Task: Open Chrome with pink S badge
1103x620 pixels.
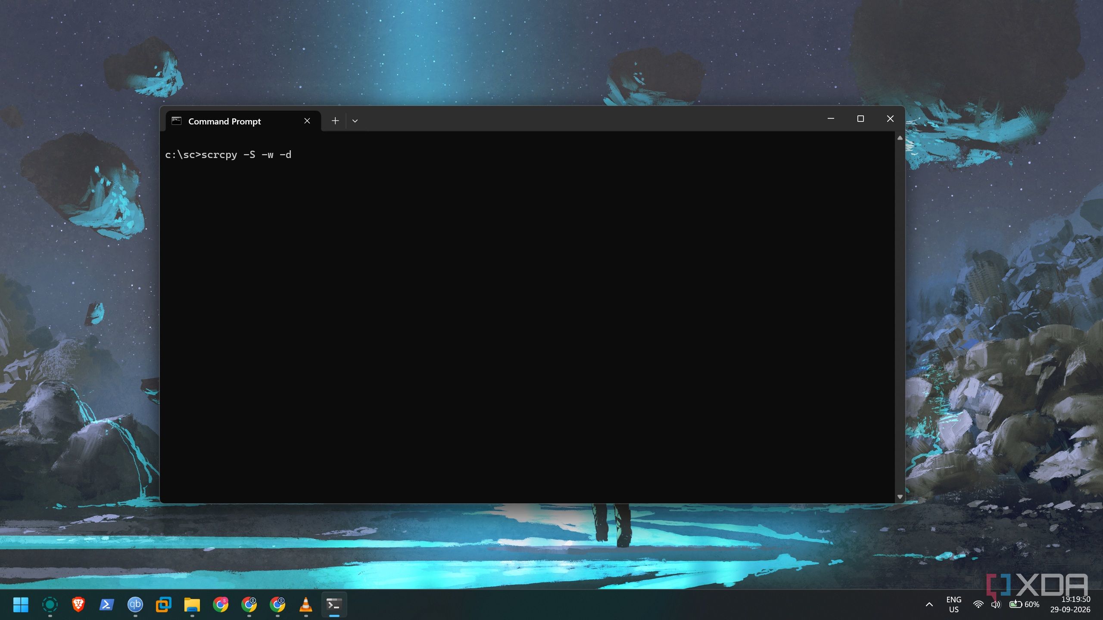Action: click(x=221, y=604)
